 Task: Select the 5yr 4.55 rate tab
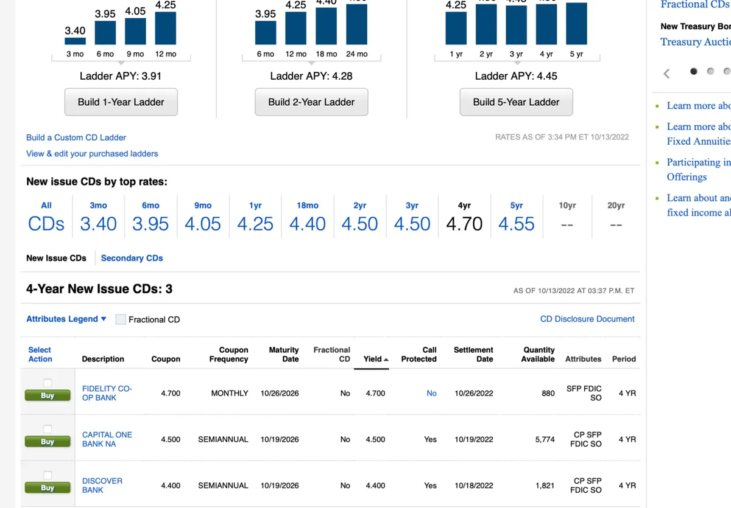[516, 217]
